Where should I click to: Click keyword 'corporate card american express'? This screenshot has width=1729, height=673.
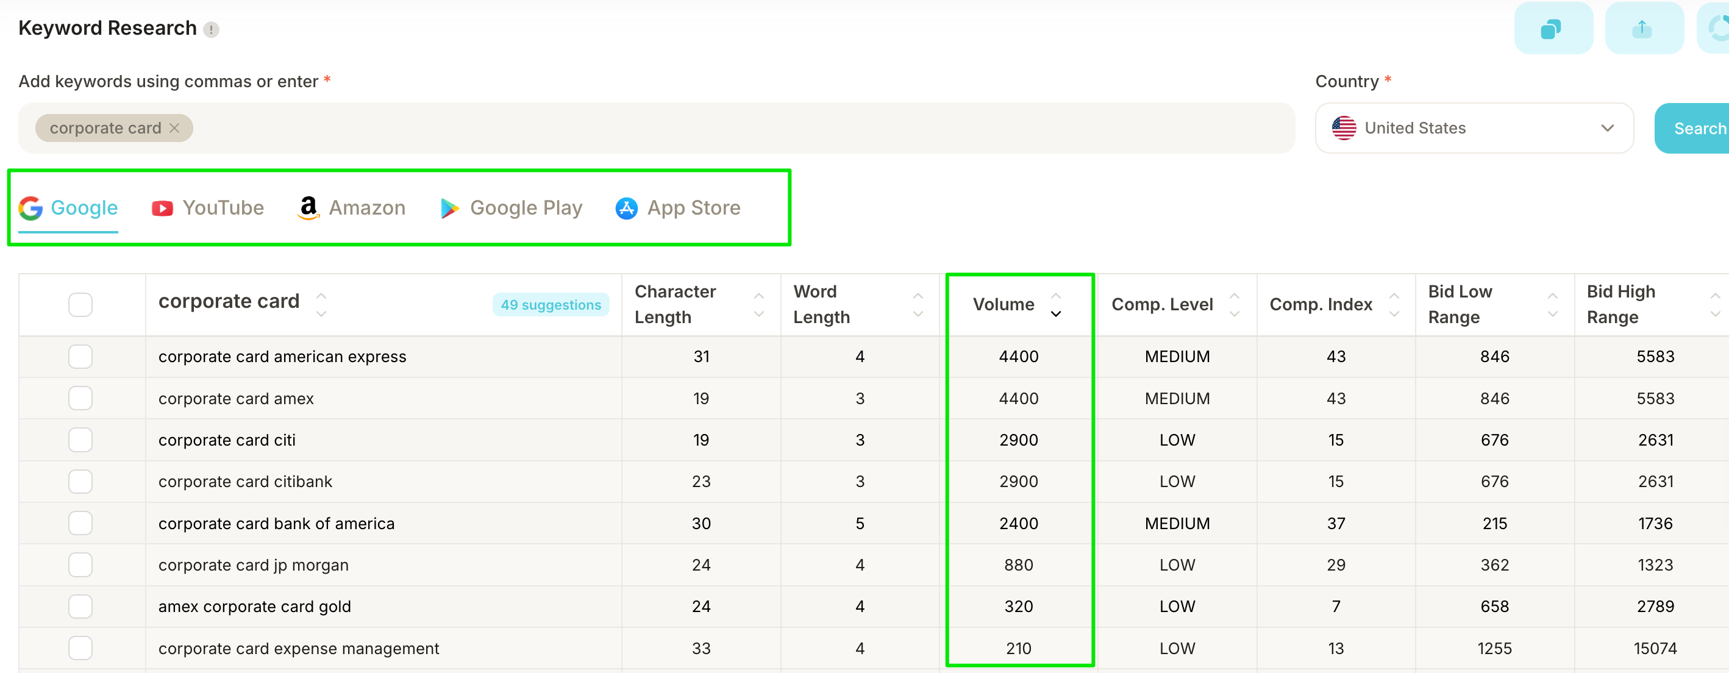click(x=282, y=356)
